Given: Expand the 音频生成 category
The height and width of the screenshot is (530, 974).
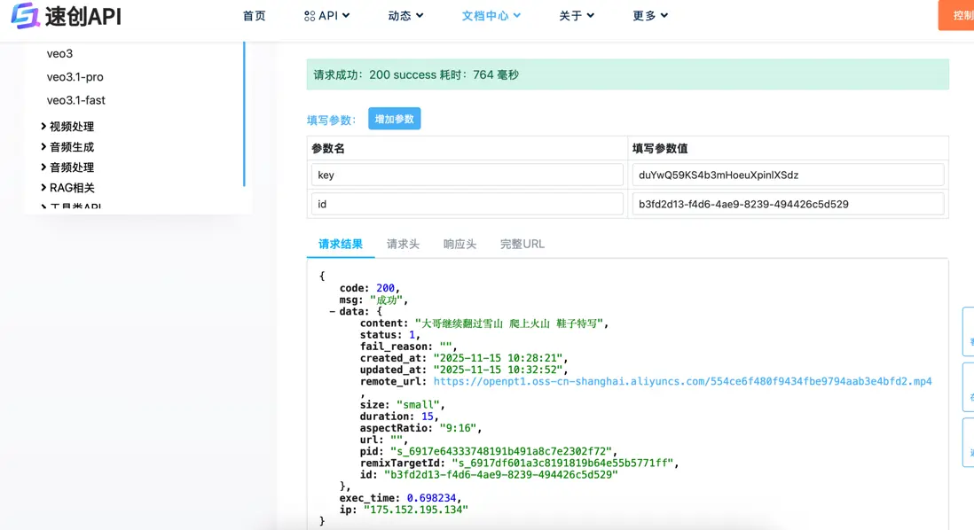Looking at the screenshot, I should point(67,147).
